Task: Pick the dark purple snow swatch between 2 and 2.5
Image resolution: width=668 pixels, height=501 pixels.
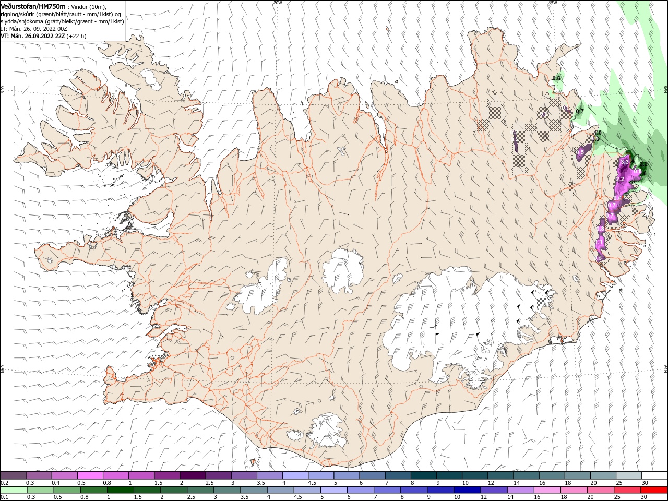Action: [193, 475]
